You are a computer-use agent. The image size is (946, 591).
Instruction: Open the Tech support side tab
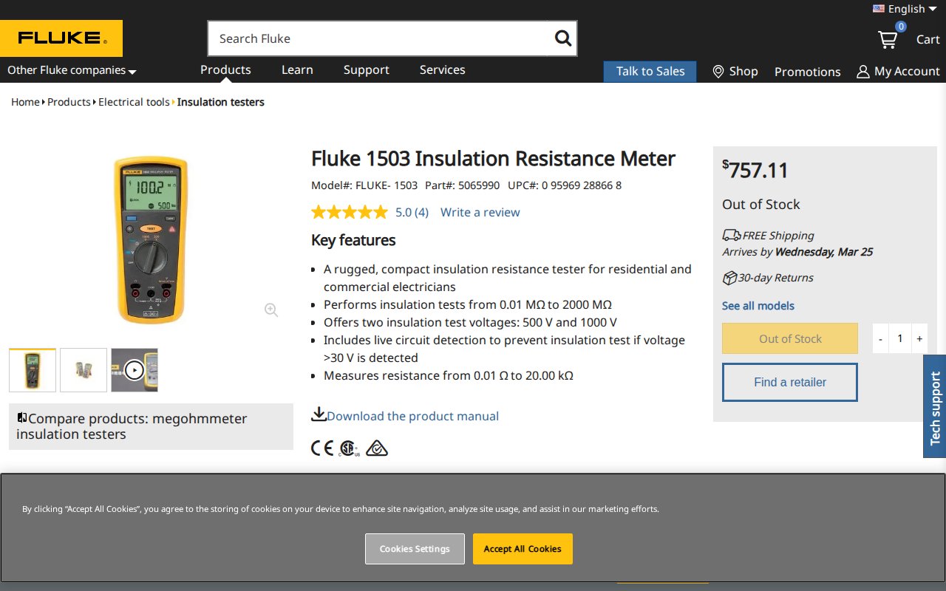(x=935, y=407)
